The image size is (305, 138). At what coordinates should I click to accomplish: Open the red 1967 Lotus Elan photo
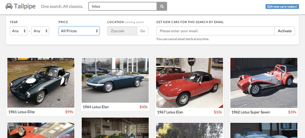pyautogui.click(x=189, y=82)
